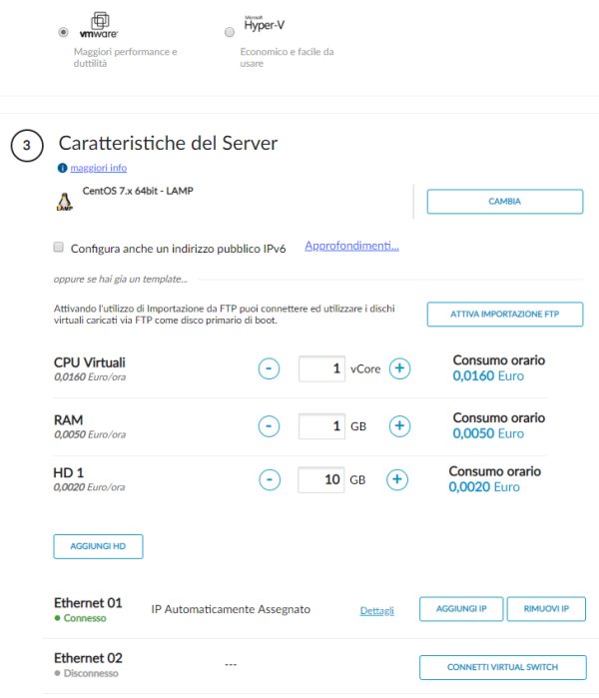Click the AGGIUNGI IP button
Image resolution: width=599 pixels, height=698 pixels.
[x=461, y=608]
